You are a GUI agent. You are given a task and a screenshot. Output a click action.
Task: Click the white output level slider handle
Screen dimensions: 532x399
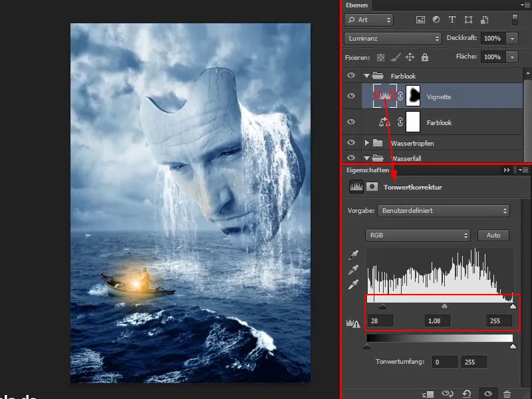coord(513,346)
